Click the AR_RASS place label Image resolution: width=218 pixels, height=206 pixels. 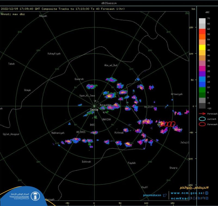(81, 132)
